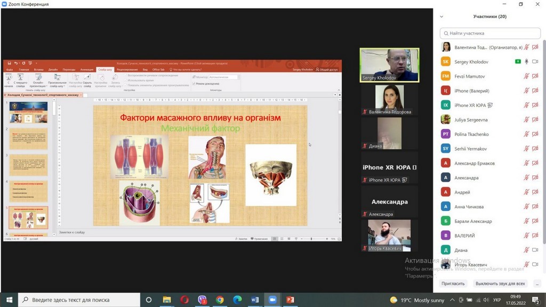The width and height of the screenshot is (546, 307).
Task: Open the 'Рецензирование' ribbon tab
Action: coord(127,69)
